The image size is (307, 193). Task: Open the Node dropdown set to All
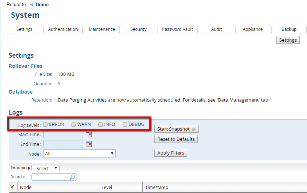[x=79, y=153]
